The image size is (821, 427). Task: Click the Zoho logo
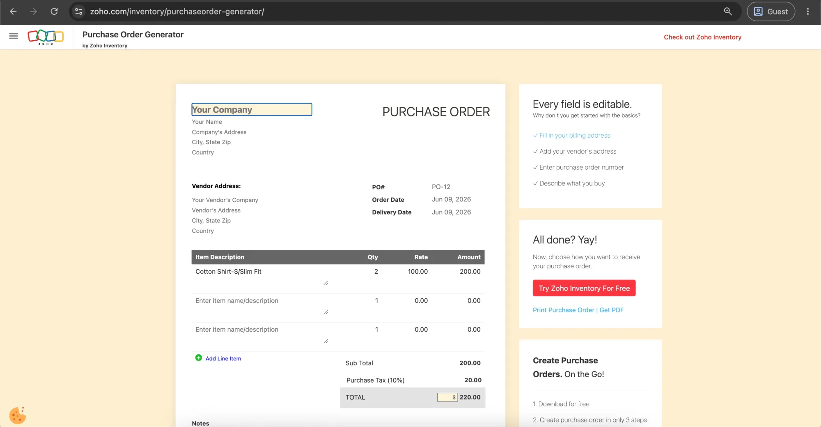pyautogui.click(x=46, y=37)
